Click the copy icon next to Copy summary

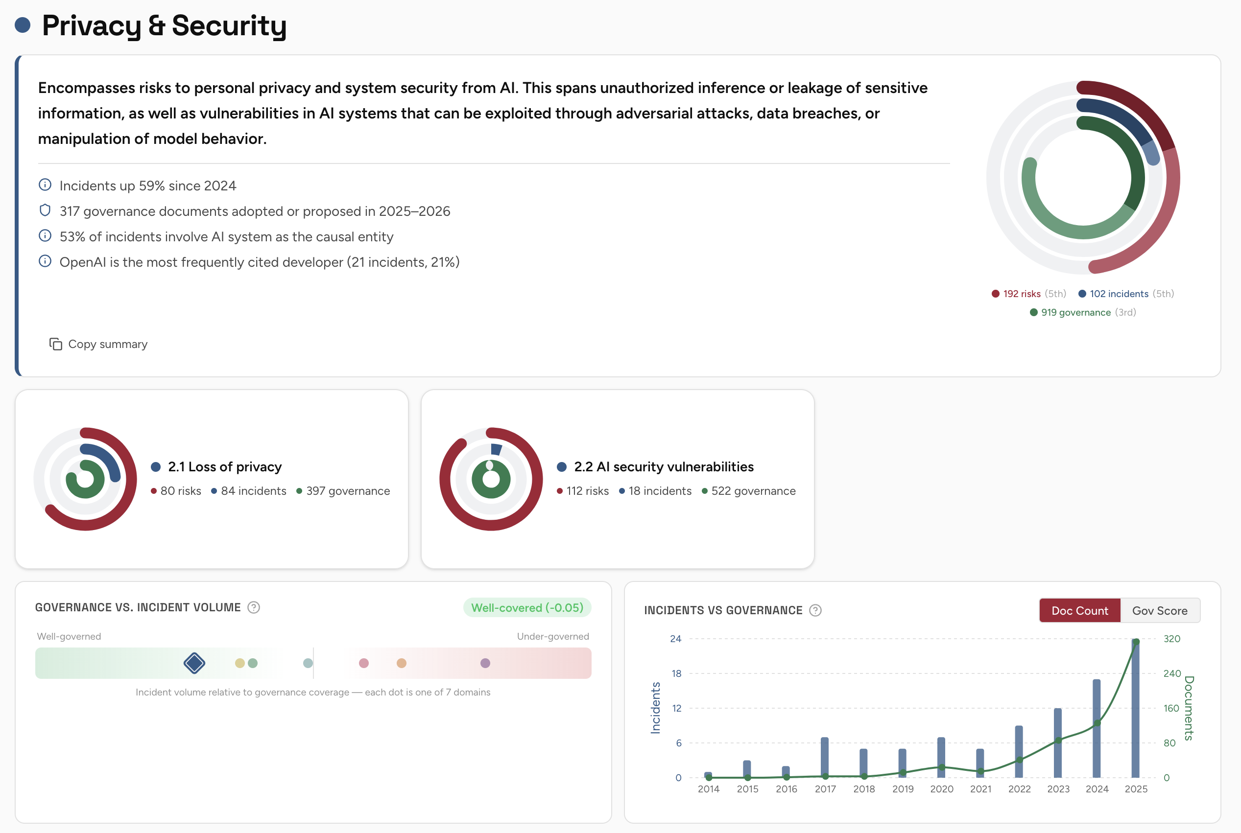click(x=56, y=344)
